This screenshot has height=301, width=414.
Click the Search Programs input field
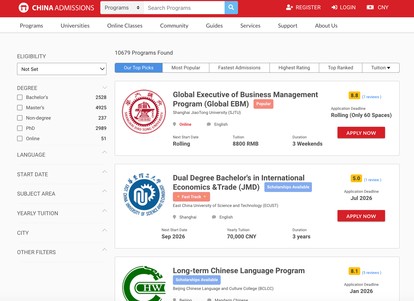184,8
